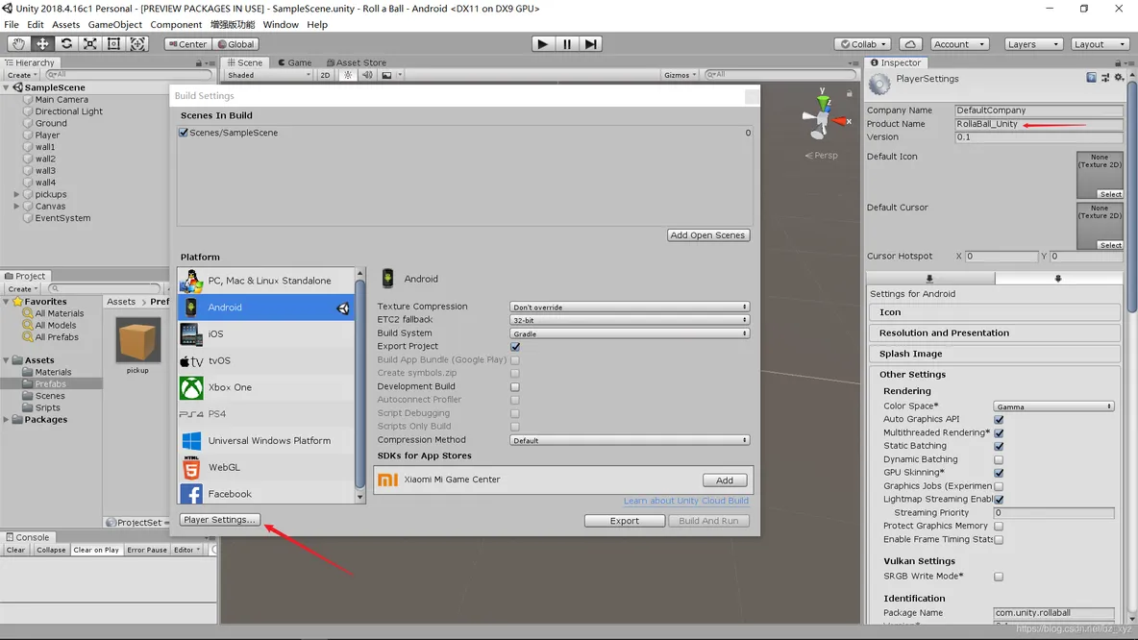1138x640 pixels.
Task: Open ETC2 fallback dropdown
Action: pyautogui.click(x=630, y=320)
